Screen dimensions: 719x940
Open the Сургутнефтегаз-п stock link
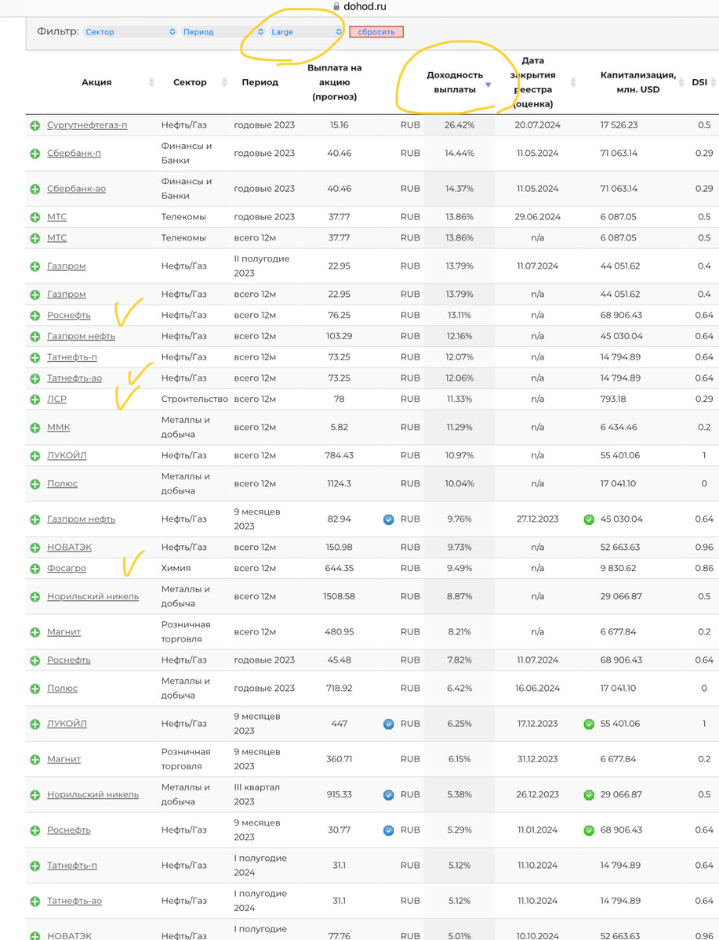coord(87,125)
